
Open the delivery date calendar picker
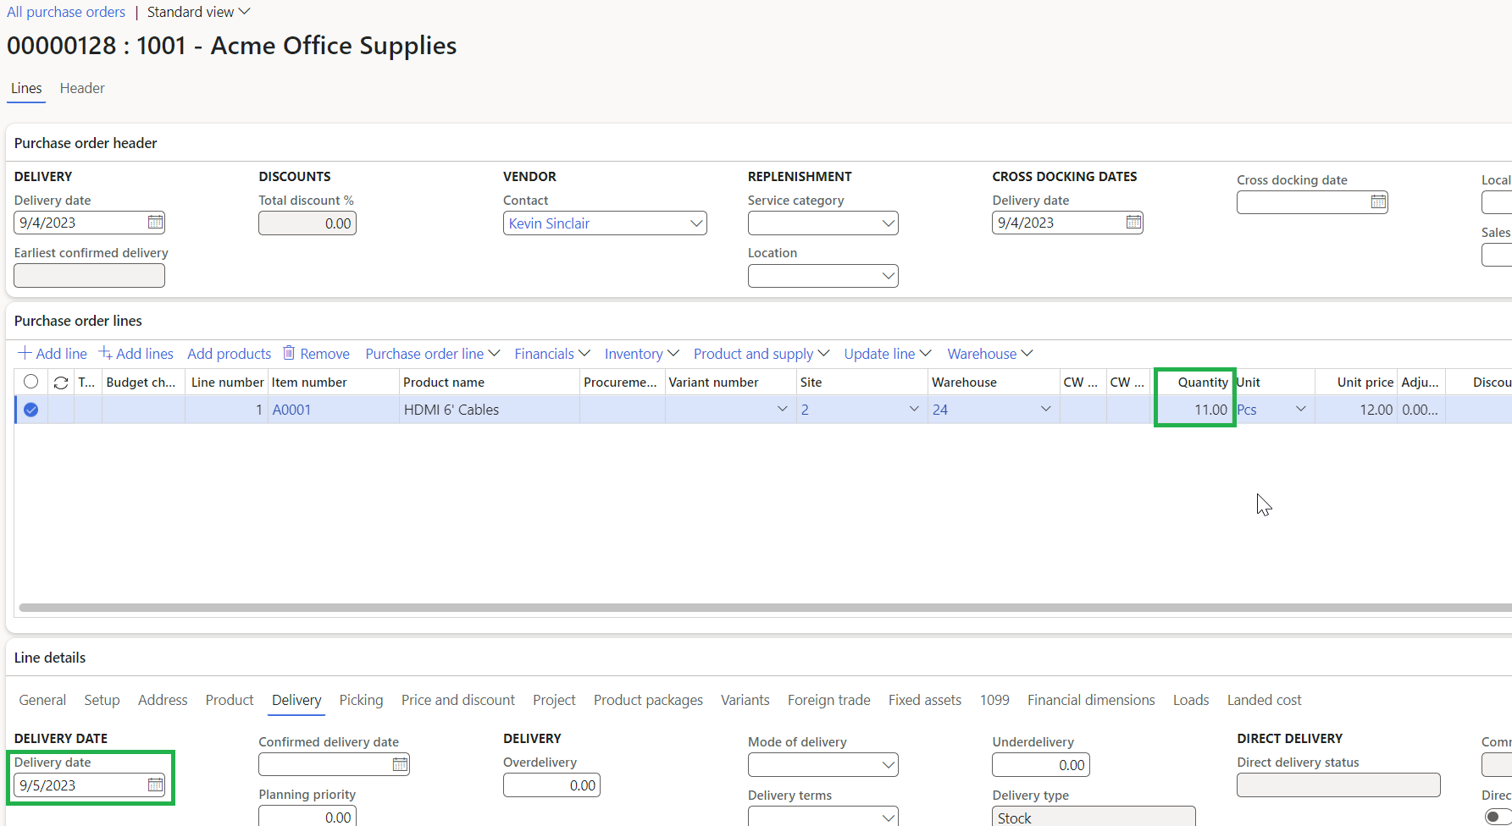coord(155,222)
